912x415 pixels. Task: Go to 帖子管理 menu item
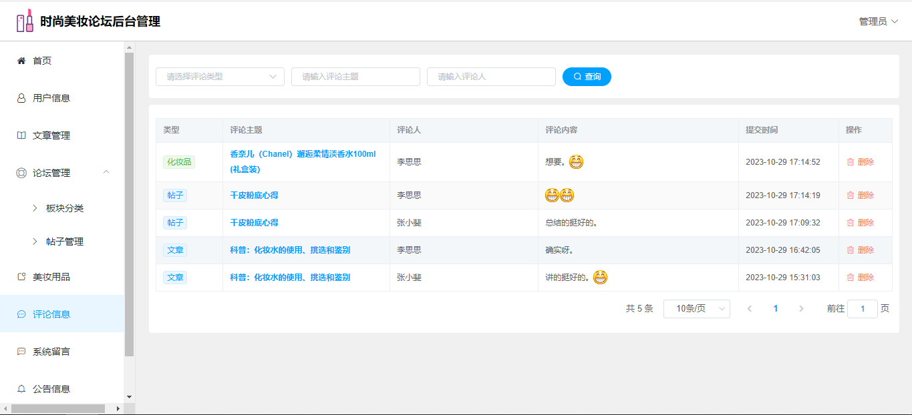[64, 242]
